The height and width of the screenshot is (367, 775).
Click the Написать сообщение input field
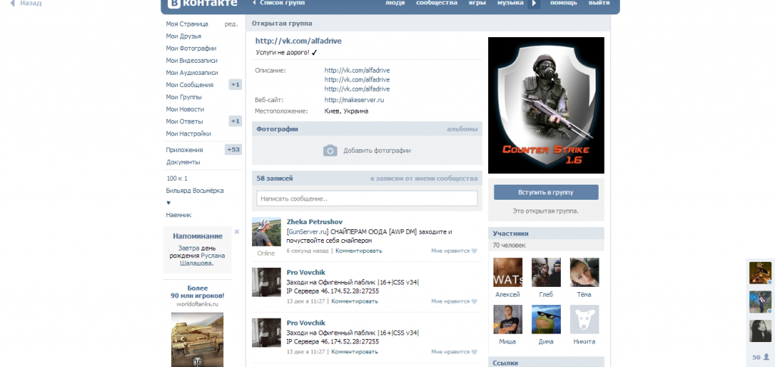click(x=367, y=199)
